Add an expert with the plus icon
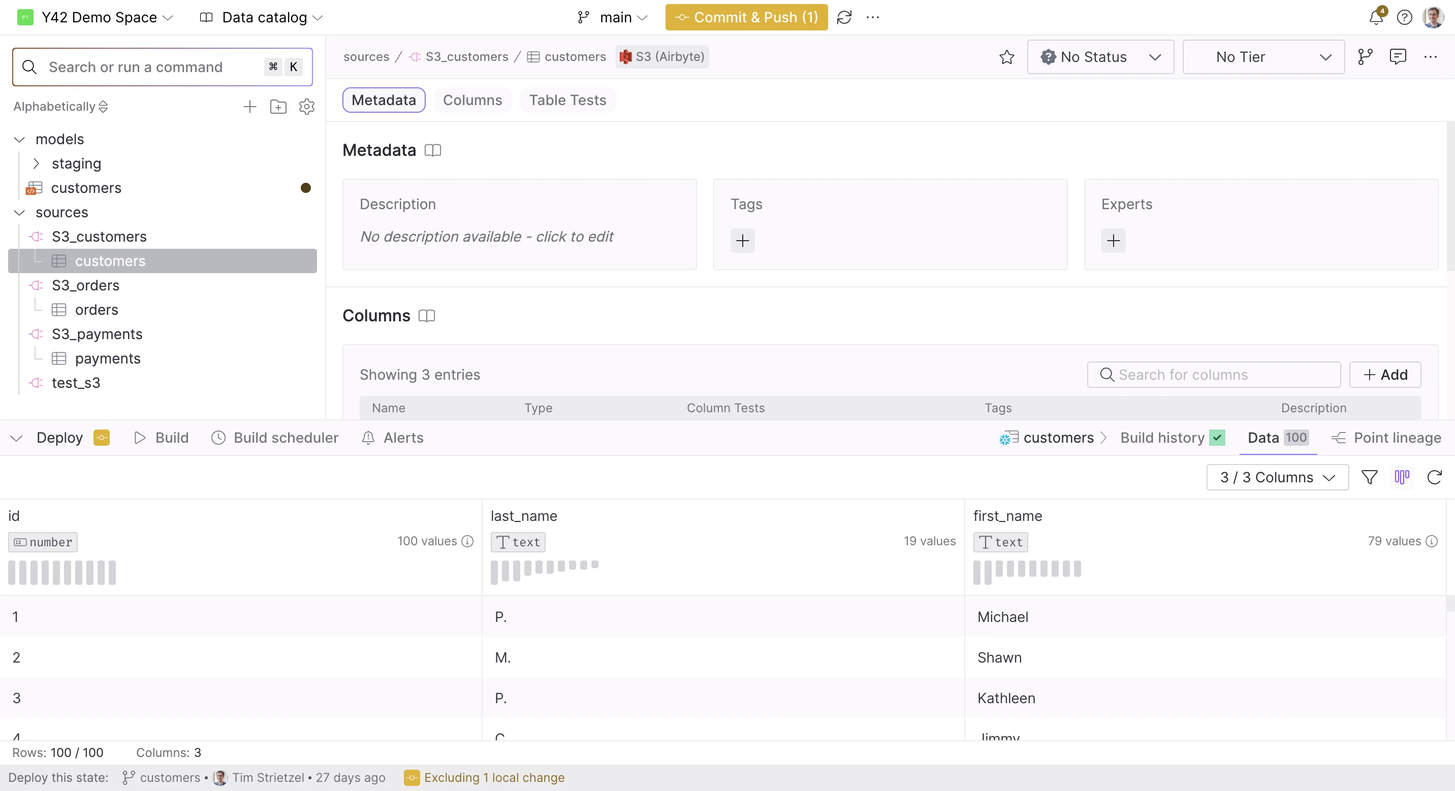Screen dimensions: 1455x791 (x=1113, y=241)
